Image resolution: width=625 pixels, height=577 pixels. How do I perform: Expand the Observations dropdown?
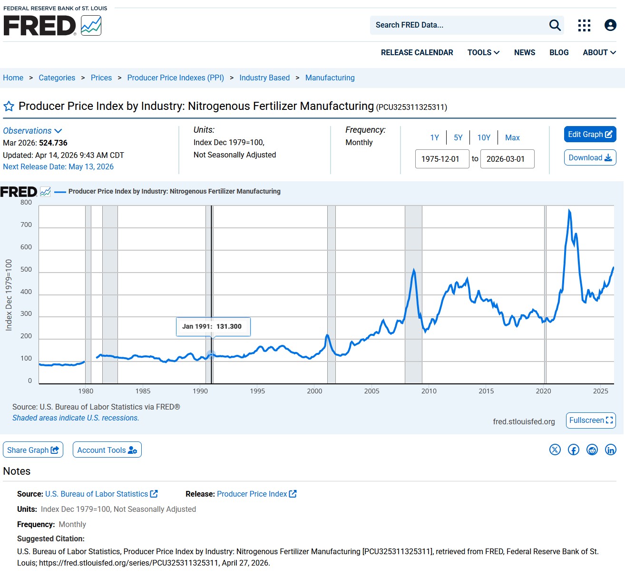[32, 131]
